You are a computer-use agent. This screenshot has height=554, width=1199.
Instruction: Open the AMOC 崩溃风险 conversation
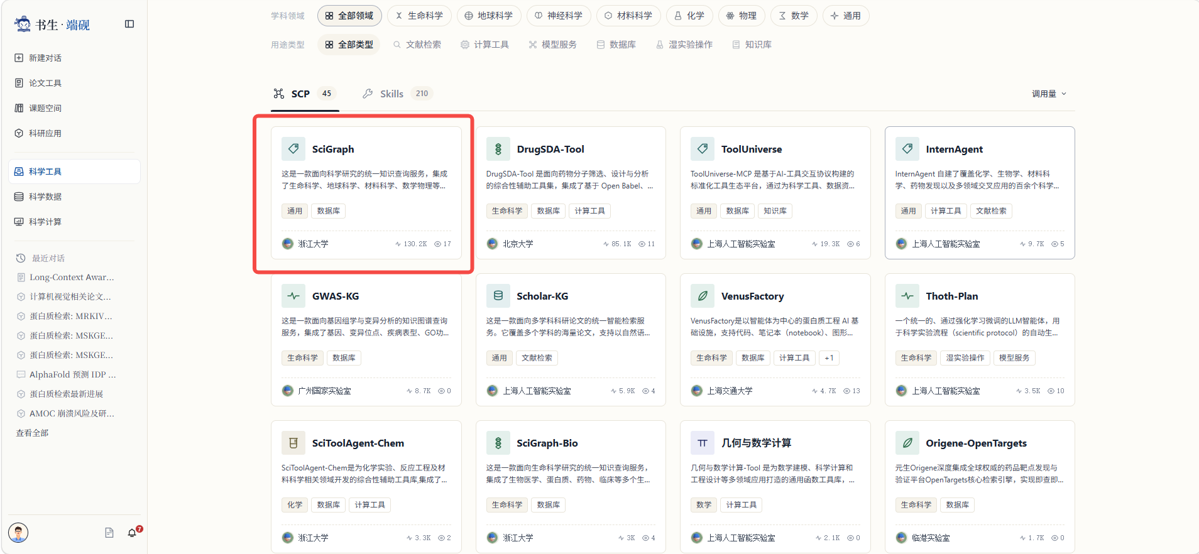(x=66, y=413)
